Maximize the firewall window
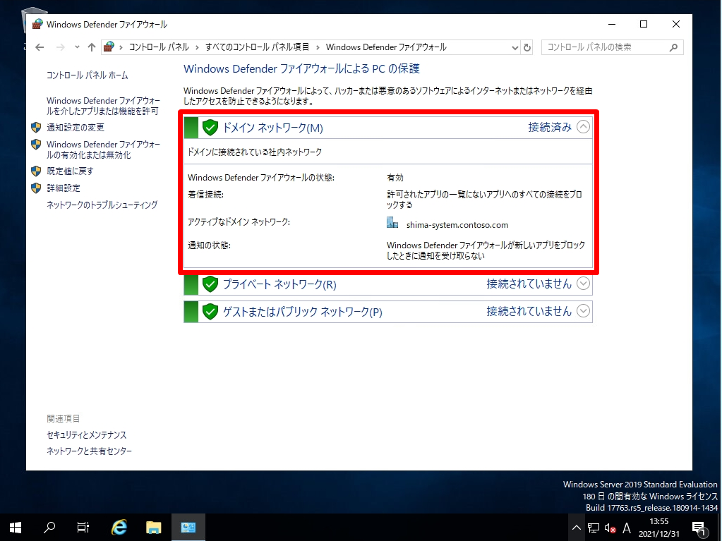Screen dimensions: 722x541 tap(644, 25)
